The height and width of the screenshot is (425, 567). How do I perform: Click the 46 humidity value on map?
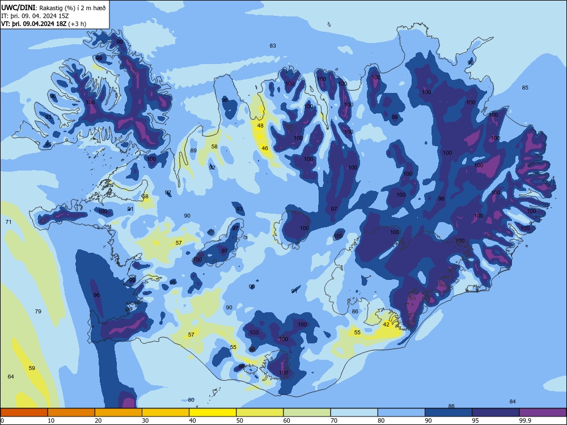pyautogui.click(x=265, y=148)
